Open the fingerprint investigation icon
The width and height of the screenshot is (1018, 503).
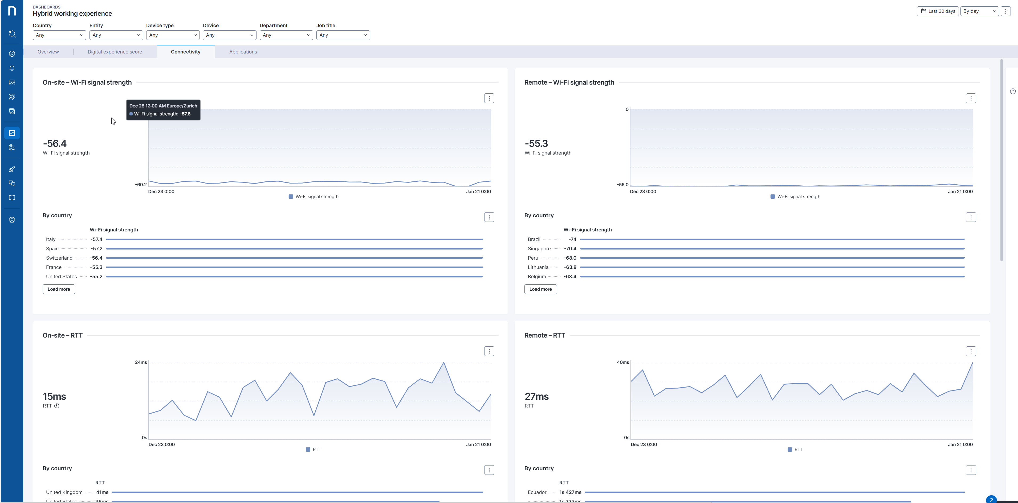pos(12,148)
